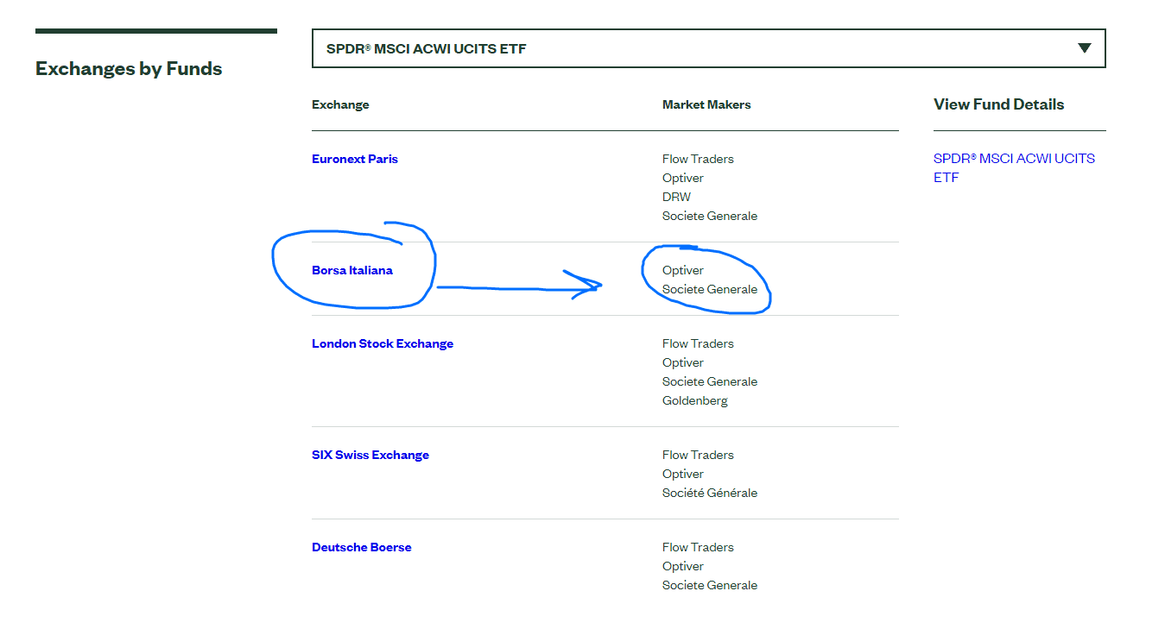Click Société Générale in SIX Swiss Exchange row

[x=710, y=493]
